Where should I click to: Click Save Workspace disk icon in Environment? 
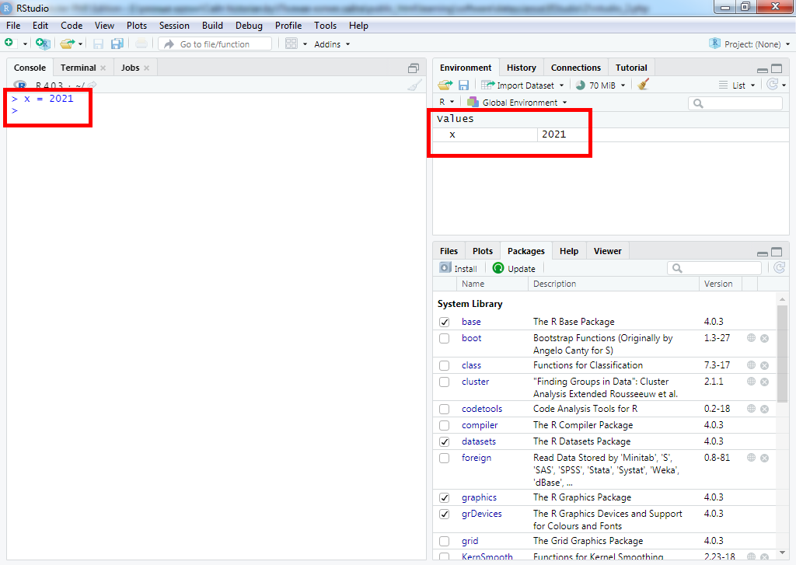click(x=463, y=85)
